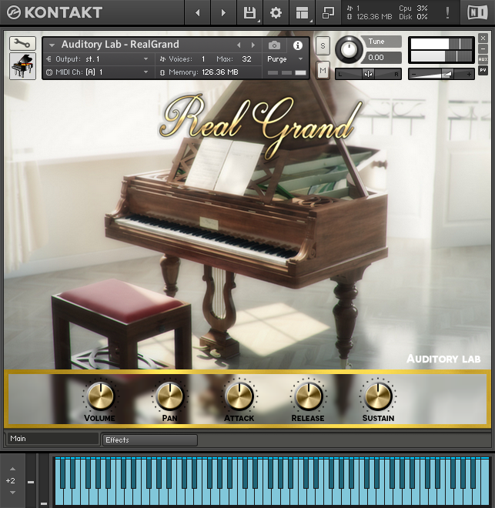Click the instrument info icon

coord(298,45)
